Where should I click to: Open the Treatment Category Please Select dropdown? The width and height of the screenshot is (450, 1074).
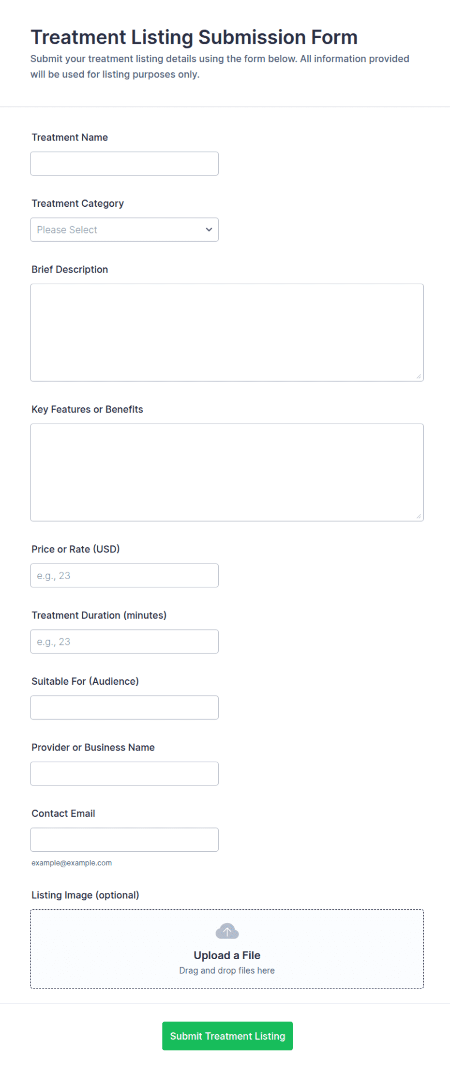tap(124, 230)
